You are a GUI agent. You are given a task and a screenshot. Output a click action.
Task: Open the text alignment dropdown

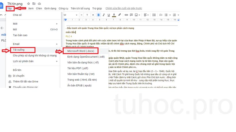[x=146, y=15]
